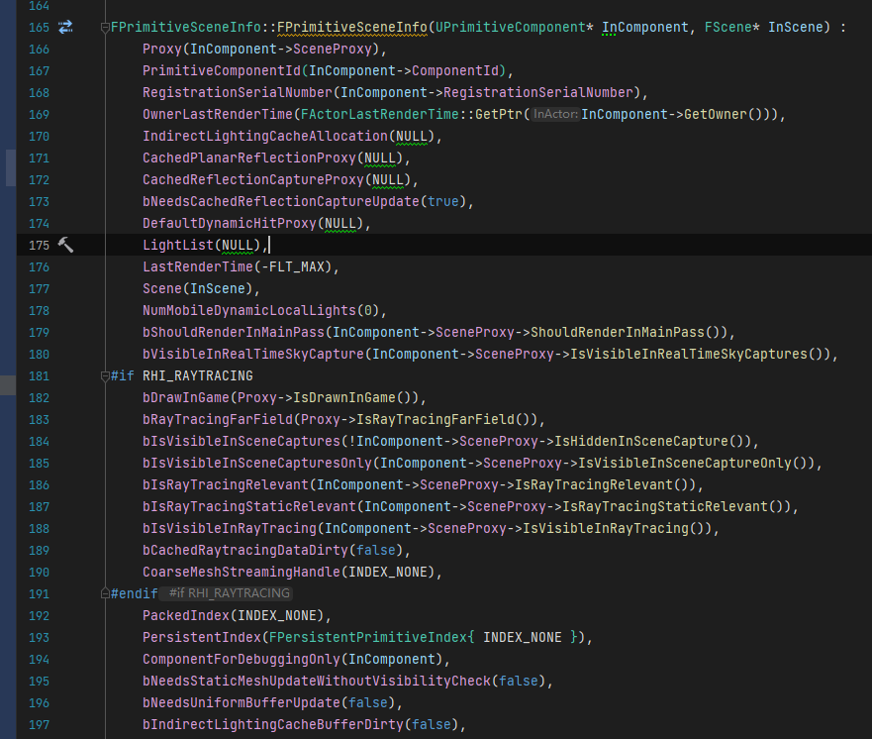
Task: Click the build hammer icon on line 175
Action: click(x=65, y=245)
